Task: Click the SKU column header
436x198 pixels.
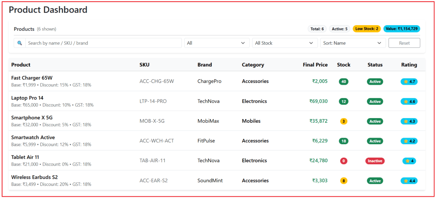Action: coord(144,65)
